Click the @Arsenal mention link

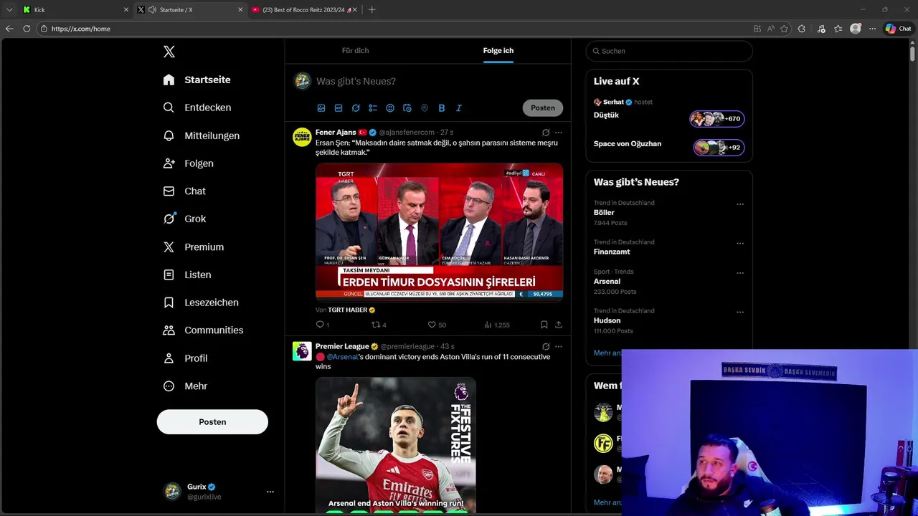point(342,357)
